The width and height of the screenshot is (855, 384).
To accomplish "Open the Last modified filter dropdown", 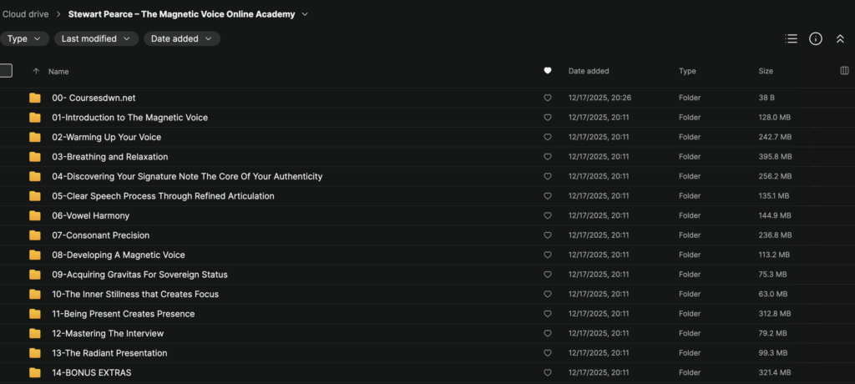I will tap(97, 38).
